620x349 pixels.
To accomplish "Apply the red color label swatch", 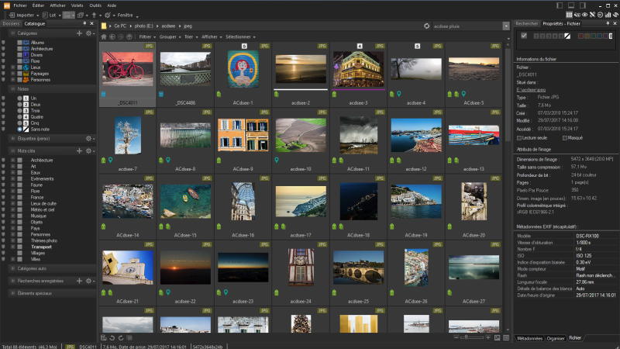I will [x=580, y=36].
